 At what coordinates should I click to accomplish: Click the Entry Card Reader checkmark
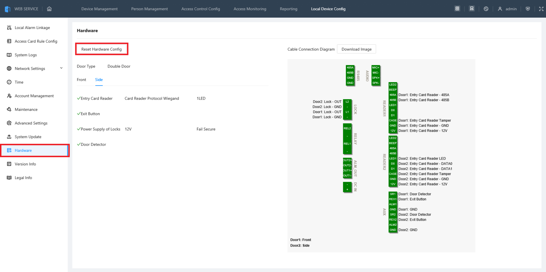(x=79, y=99)
